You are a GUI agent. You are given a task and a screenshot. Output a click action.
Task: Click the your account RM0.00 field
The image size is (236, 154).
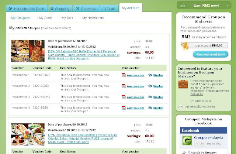pyautogui.click(x=208, y=45)
